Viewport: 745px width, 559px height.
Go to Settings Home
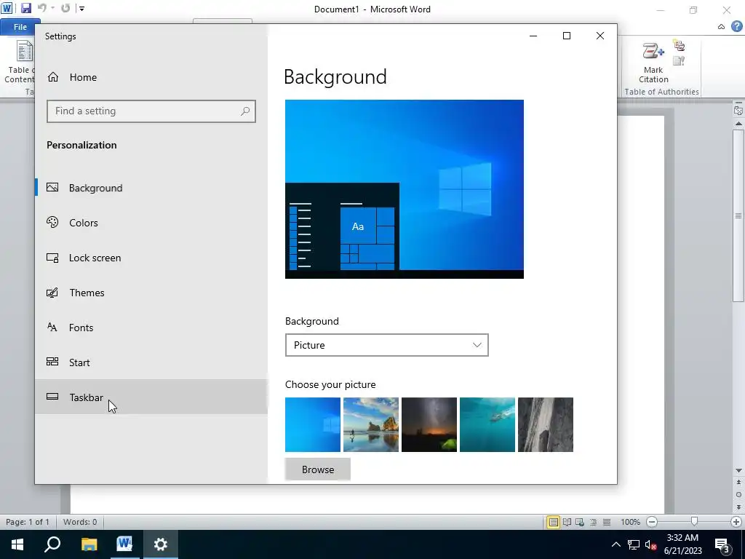pos(72,77)
